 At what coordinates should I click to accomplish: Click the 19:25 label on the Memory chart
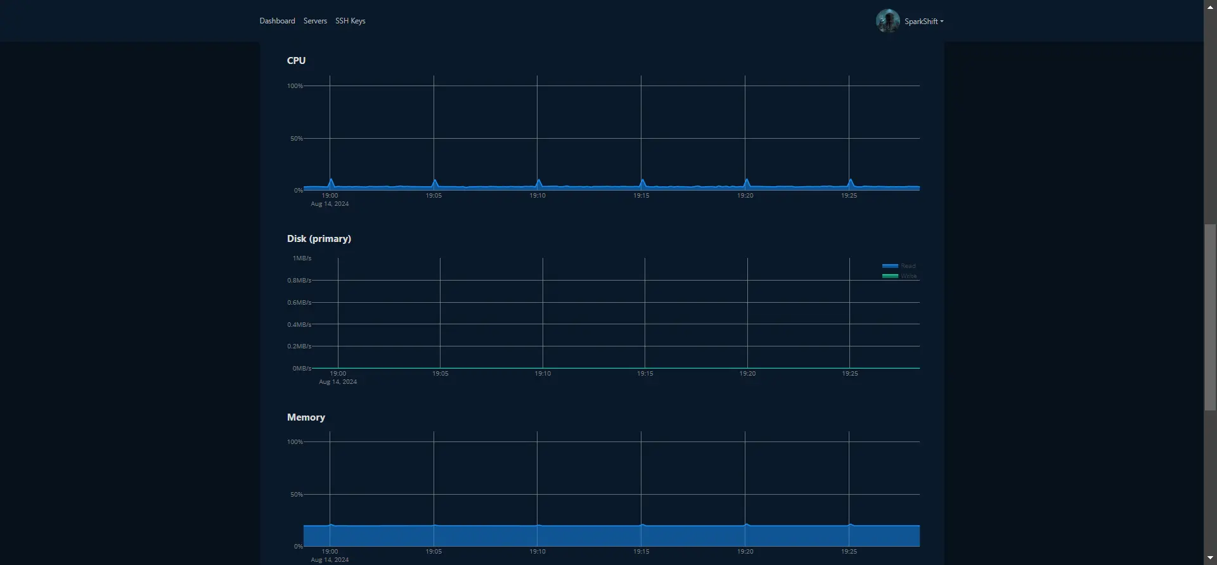point(849,552)
